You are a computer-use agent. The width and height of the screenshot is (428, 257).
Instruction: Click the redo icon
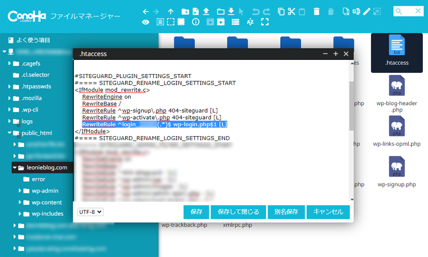[x=266, y=11]
